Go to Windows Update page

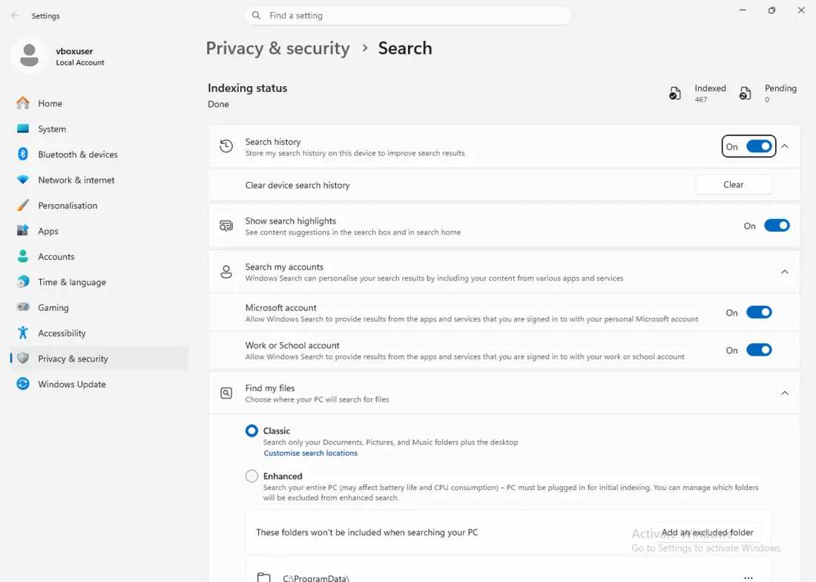pos(99,384)
